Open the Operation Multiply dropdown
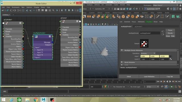Screen dimensions: 182x102 148,54
